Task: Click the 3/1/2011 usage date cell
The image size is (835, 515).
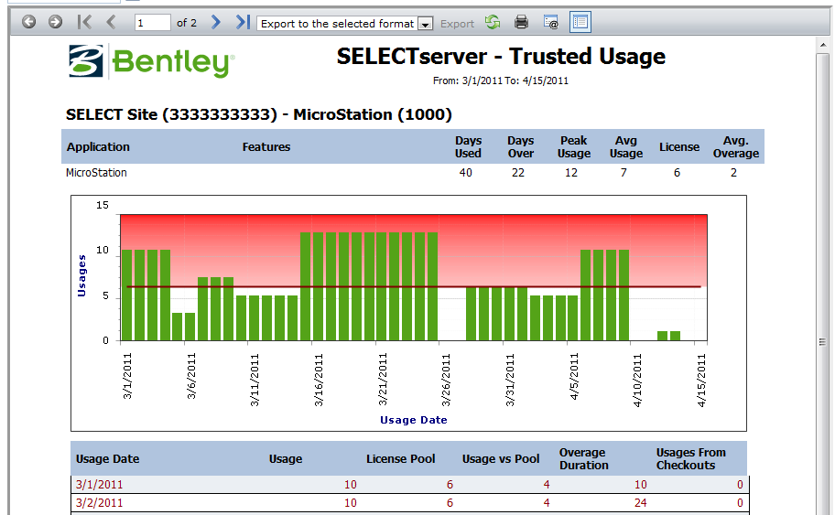Action: click(99, 485)
